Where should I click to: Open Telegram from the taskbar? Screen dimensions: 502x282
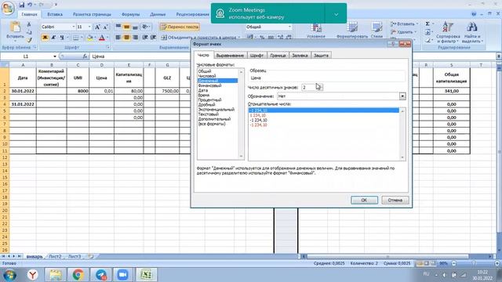pyautogui.click(x=101, y=275)
